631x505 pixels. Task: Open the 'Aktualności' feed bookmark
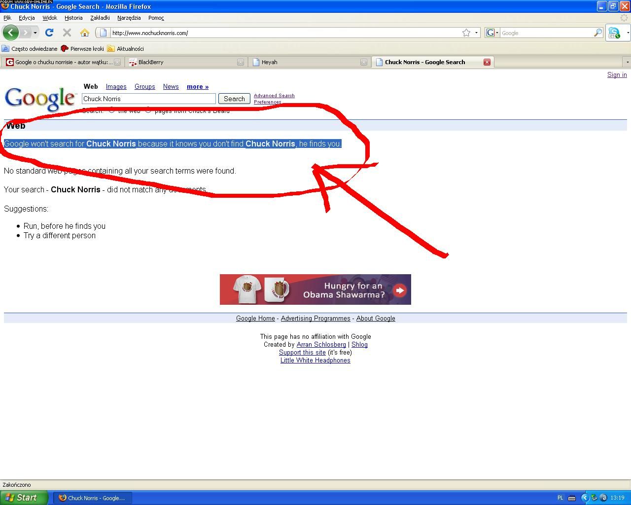click(126, 49)
